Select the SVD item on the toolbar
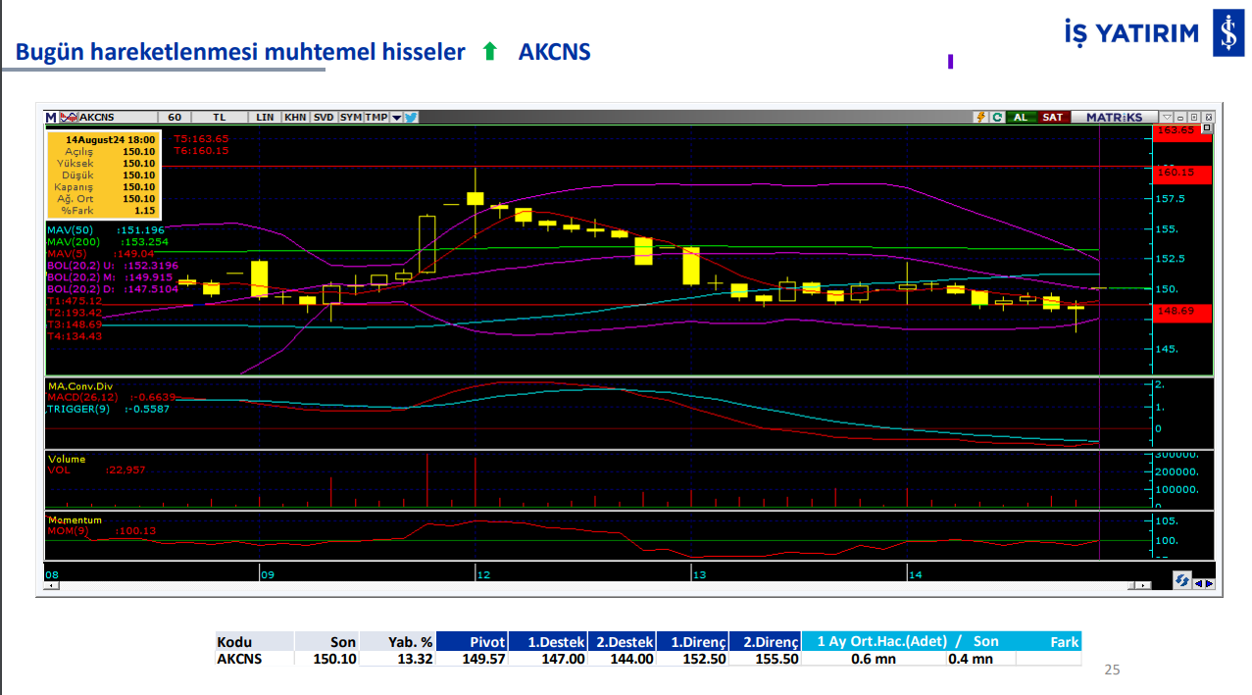The width and height of the screenshot is (1252, 695). [323, 117]
